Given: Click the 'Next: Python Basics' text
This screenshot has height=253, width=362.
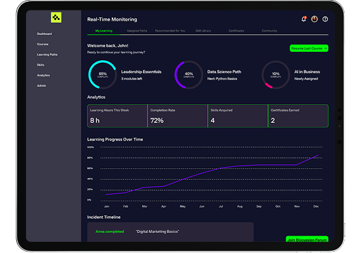Looking at the screenshot, I should 222,79.
